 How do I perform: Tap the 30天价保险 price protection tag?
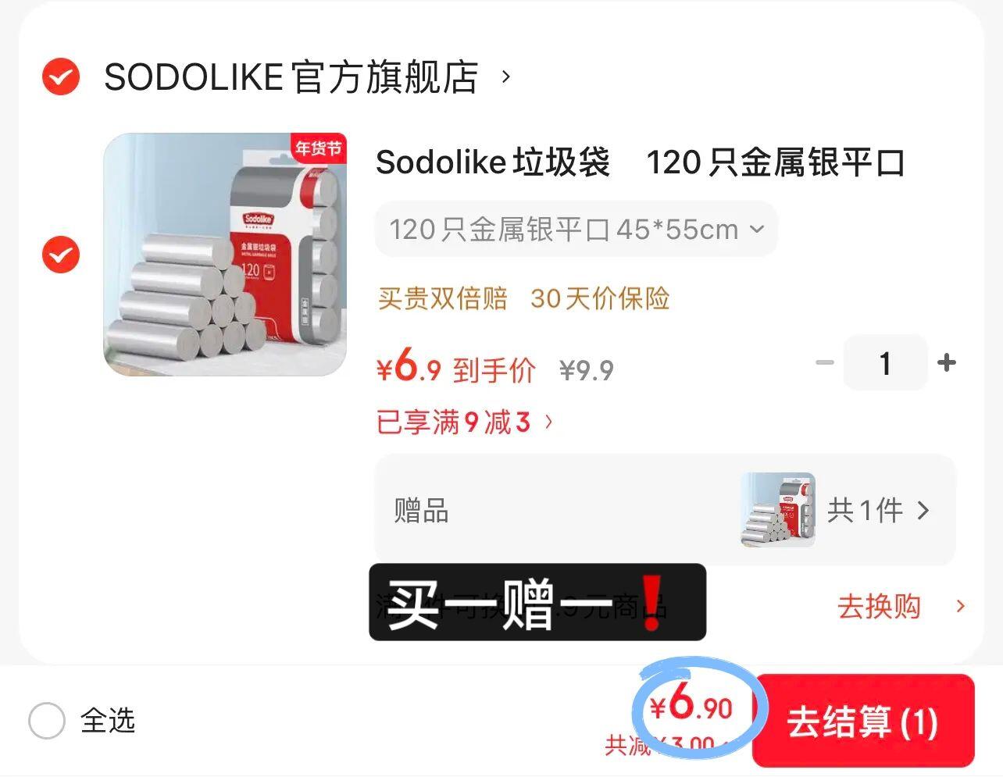tap(600, 298)
